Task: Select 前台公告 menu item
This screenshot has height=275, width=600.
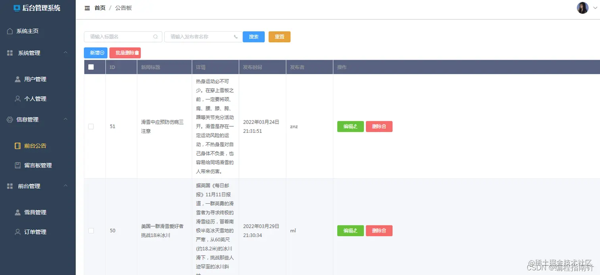Action: 38,146
